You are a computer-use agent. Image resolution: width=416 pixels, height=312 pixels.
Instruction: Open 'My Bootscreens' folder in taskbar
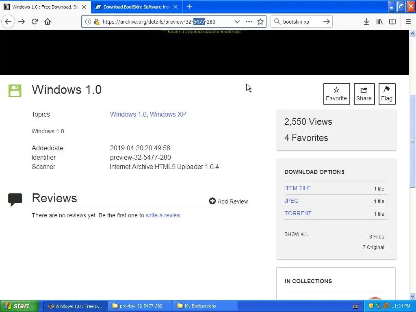[206, 306]
